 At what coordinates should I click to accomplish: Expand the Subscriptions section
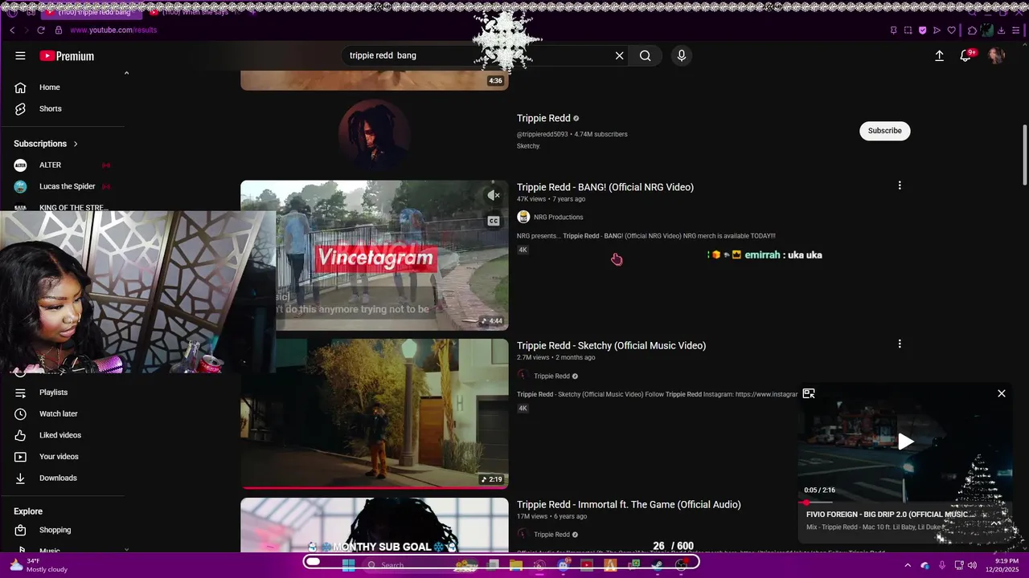click(46, 144)
